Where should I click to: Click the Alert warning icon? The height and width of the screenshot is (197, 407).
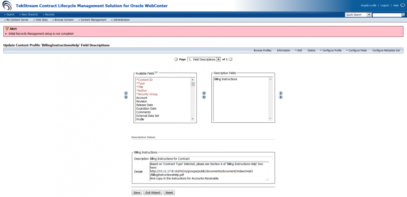tap(7, 29)
